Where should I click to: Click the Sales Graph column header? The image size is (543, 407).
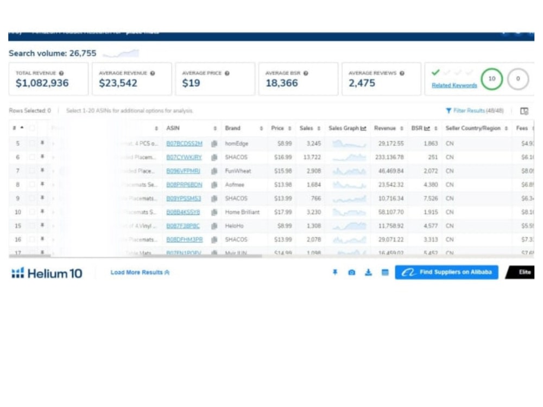click(348, 128)
